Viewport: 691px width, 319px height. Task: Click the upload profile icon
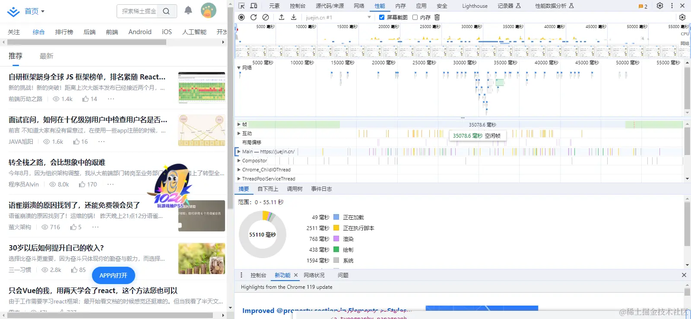coord(282,17)
